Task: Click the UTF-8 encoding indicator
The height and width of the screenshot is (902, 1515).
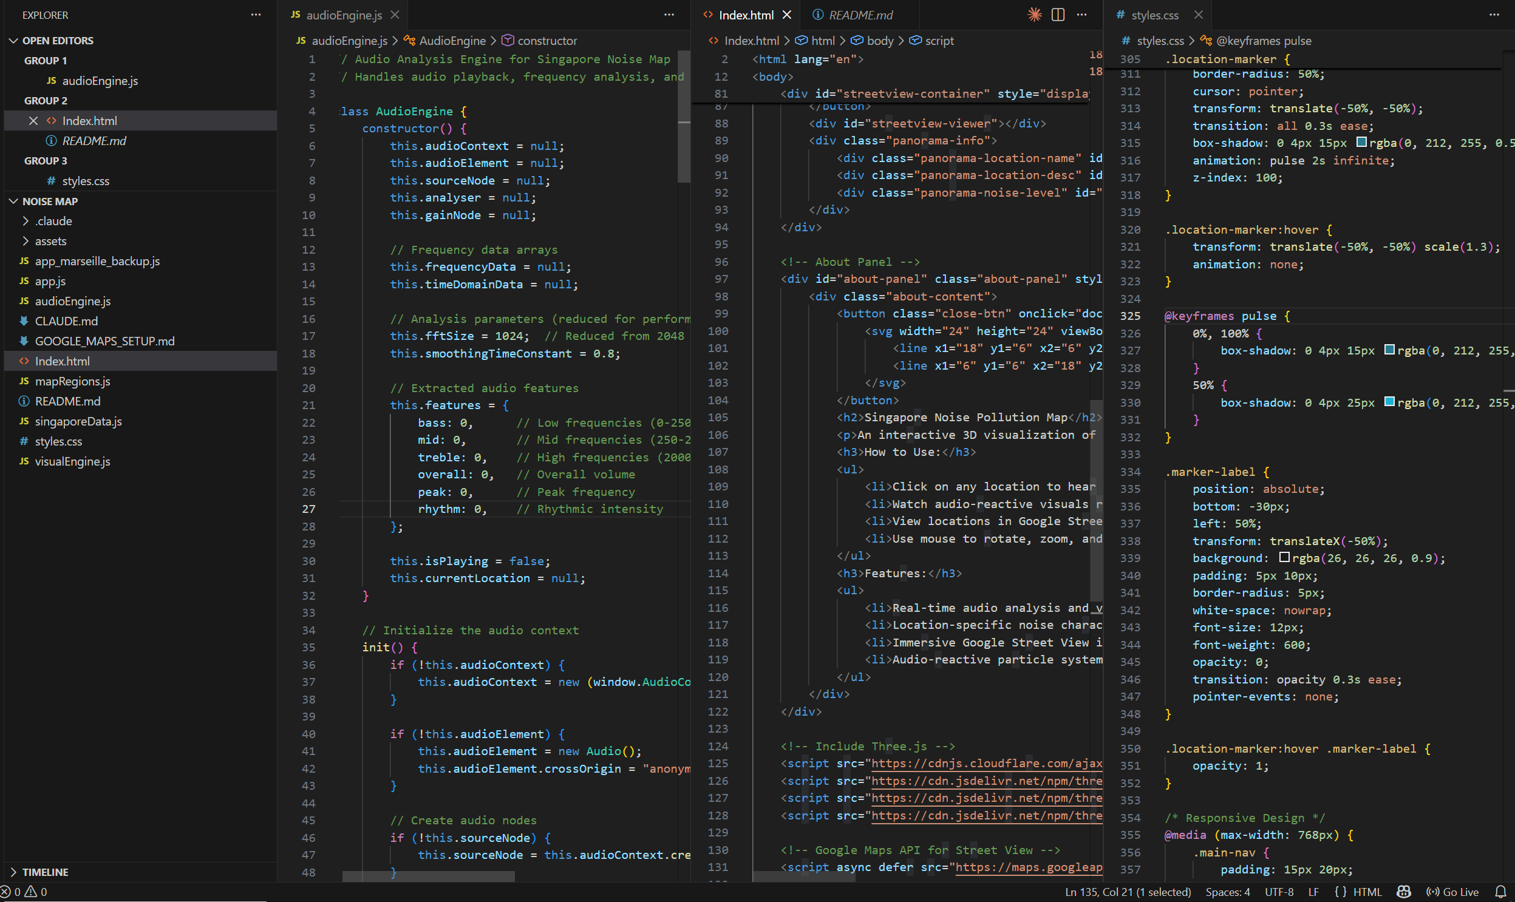Action: coord(1279,892)
